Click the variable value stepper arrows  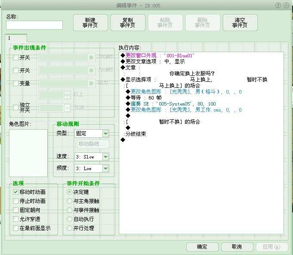click(67, 95)
